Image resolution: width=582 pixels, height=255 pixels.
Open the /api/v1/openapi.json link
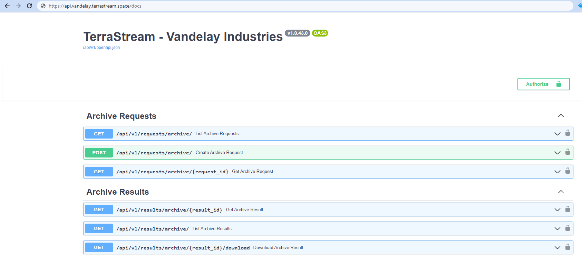point(101,48)
